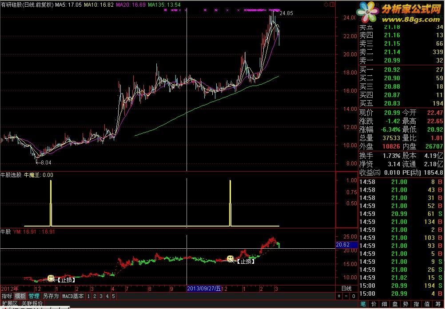Open the 指标 tab
This screenshot has height=309, width=445.
click(7, 296)
